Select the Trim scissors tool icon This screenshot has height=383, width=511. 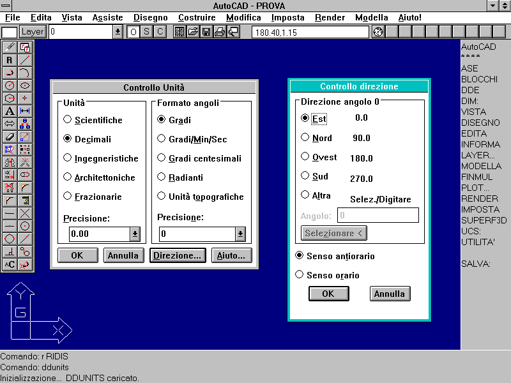click(x=10, y=188)
